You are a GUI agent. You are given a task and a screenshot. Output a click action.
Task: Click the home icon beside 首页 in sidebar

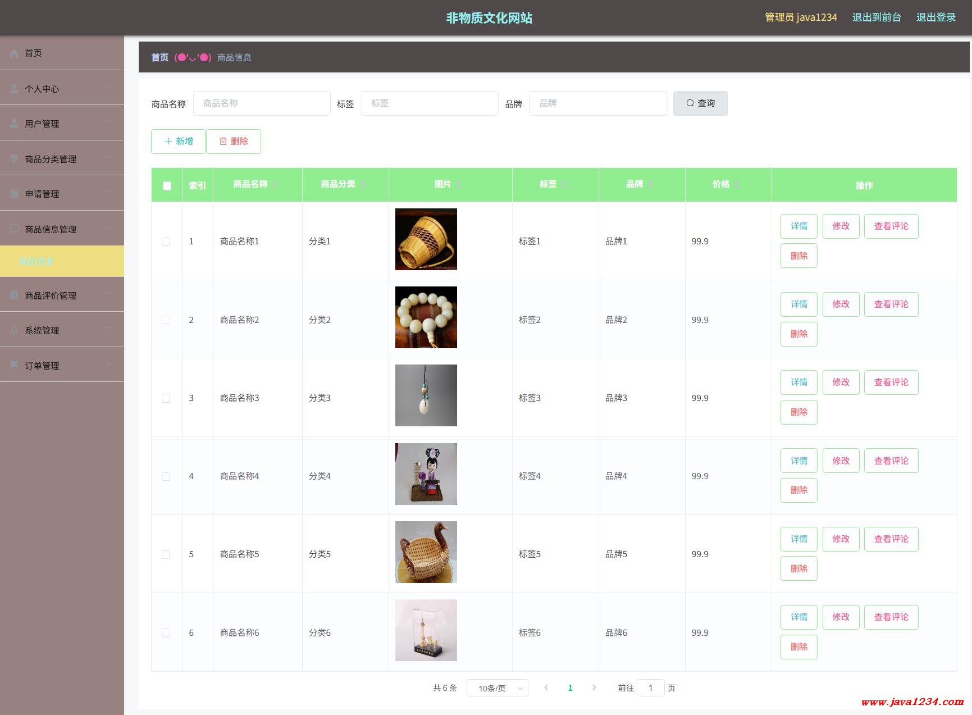coord(14,53)
